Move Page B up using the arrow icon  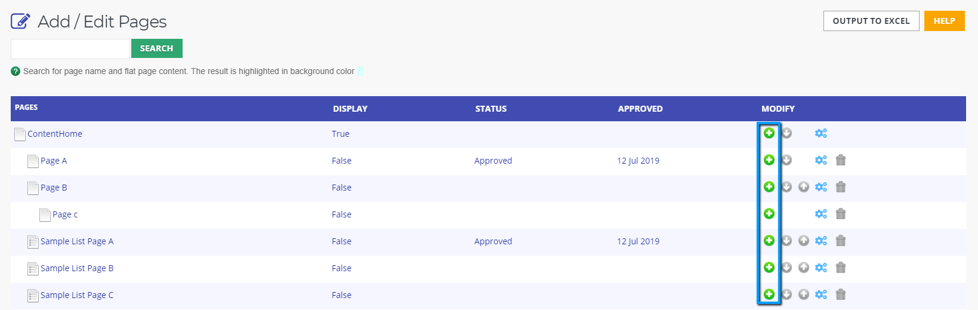tap(804, 187)
